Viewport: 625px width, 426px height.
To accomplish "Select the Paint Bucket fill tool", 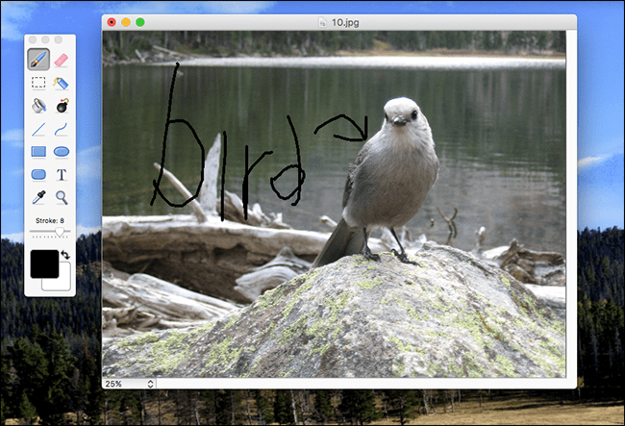I will click(x=38, y=106).
